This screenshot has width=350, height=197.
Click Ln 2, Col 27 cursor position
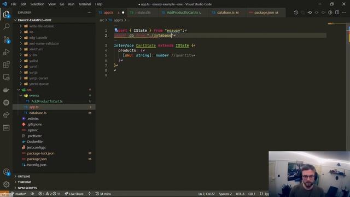click(x=206, y=194)
